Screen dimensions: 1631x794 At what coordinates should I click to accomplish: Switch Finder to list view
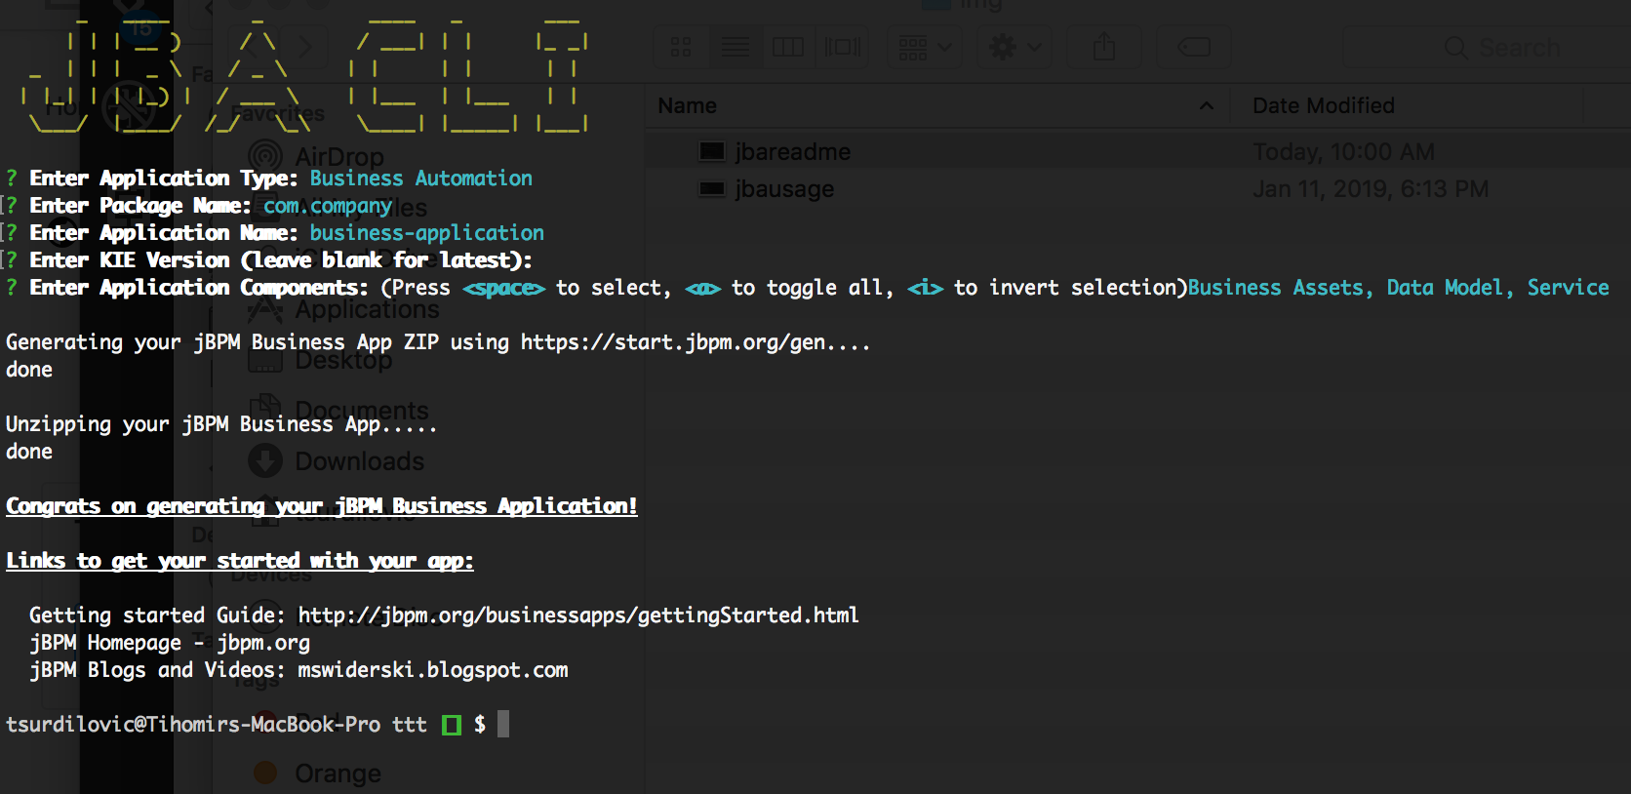click(x=735, y=47)
